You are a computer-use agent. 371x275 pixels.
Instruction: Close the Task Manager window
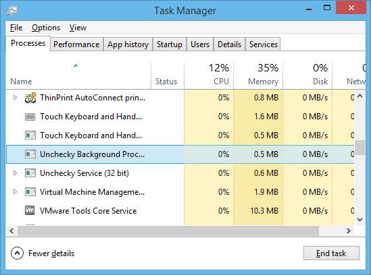click(351, 8)
